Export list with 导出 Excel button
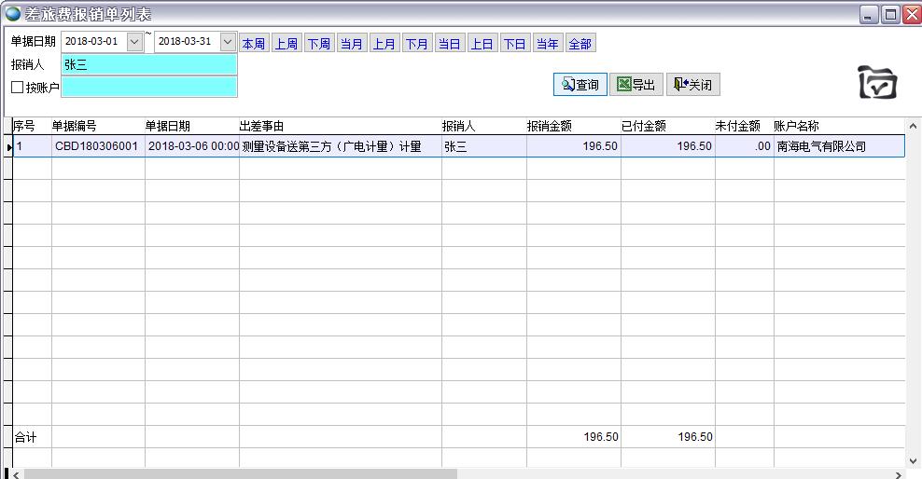 [636, 85]
